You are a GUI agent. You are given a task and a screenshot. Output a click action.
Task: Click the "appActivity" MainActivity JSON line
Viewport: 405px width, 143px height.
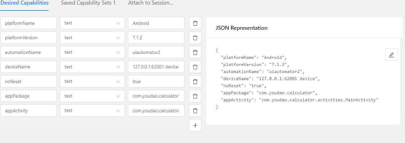(x=300, y=100)
